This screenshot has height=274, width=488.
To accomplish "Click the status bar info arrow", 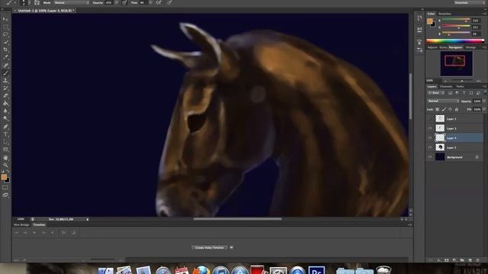I will point(88,219).
